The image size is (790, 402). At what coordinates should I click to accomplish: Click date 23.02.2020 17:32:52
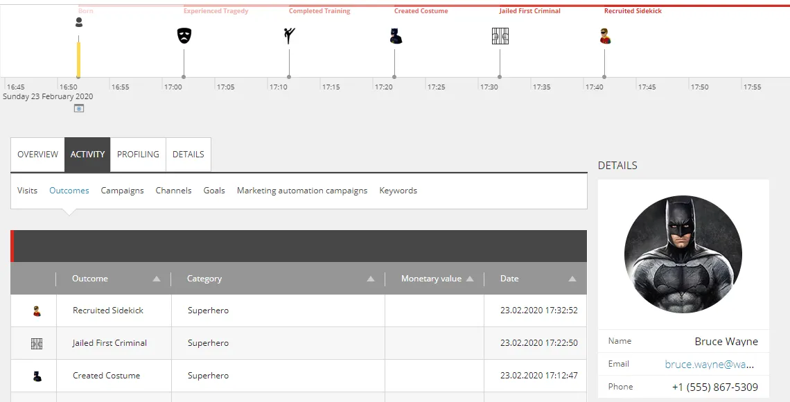pyautogui.click(x=539, y=311)
